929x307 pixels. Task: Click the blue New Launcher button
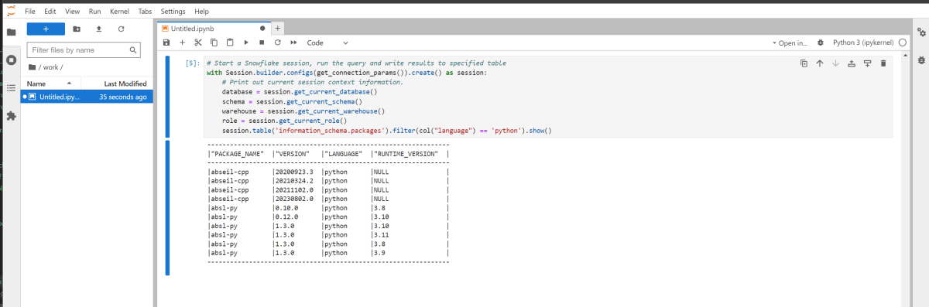click(x=46, y=29)
